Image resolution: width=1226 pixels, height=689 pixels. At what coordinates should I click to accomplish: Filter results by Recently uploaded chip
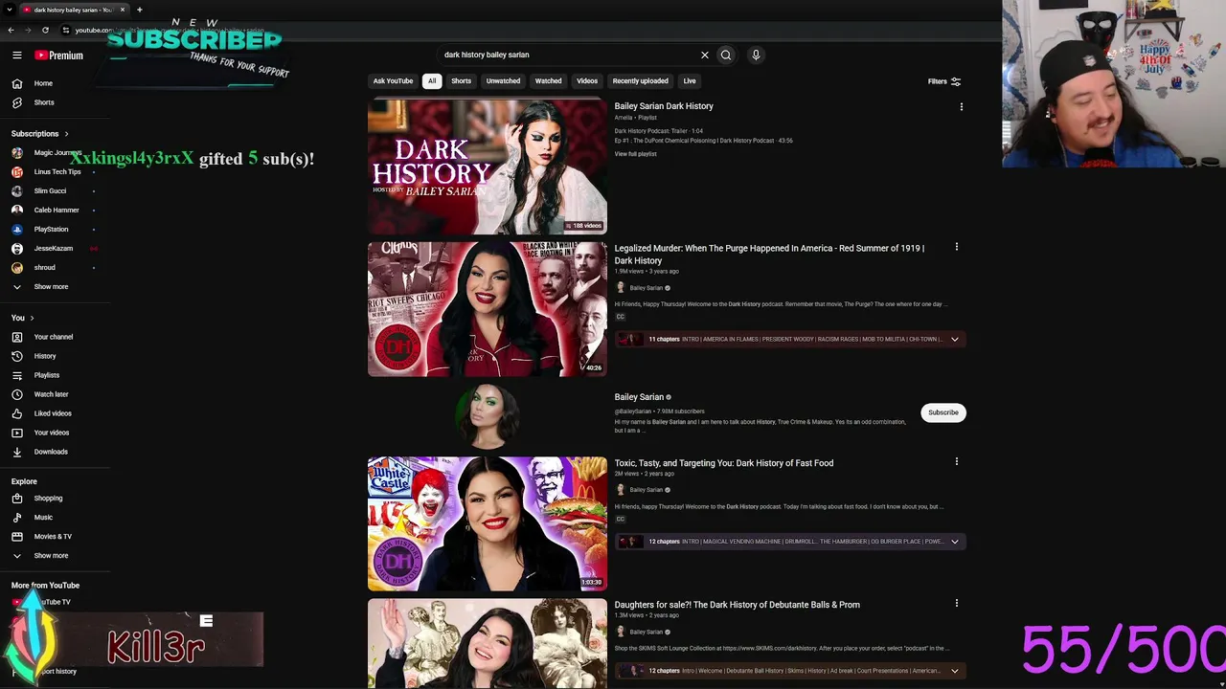pyautogui.click(x=640, y=81)
